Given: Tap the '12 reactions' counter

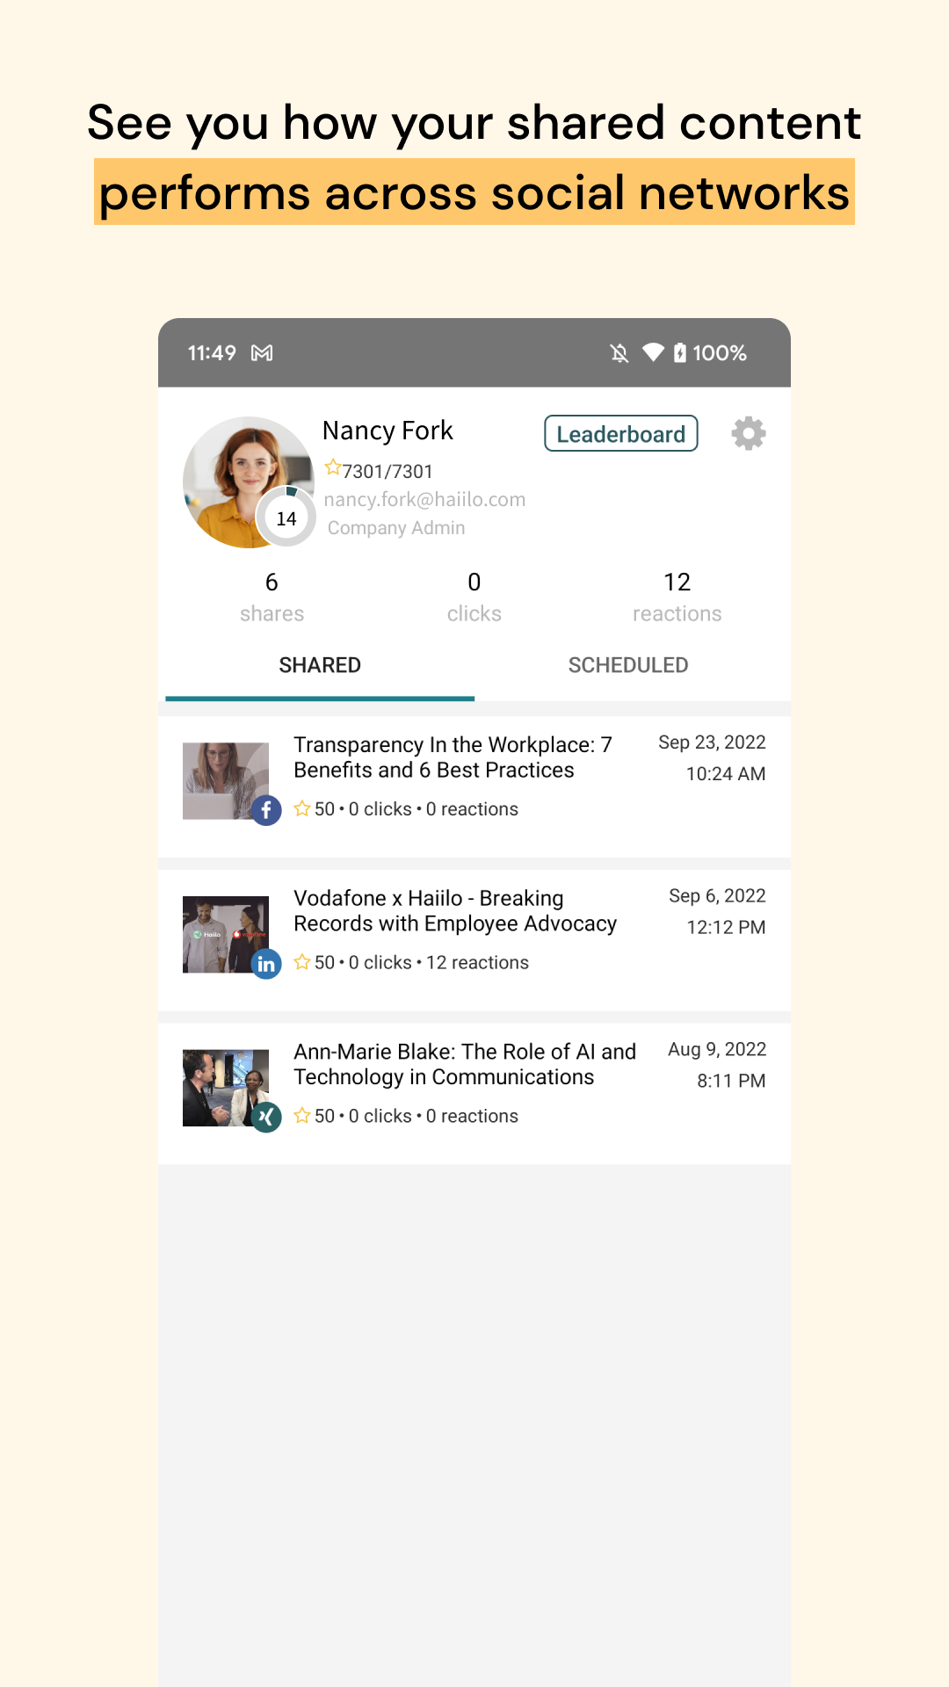Looking at the screenshot, I should click(x=677, y=597).
